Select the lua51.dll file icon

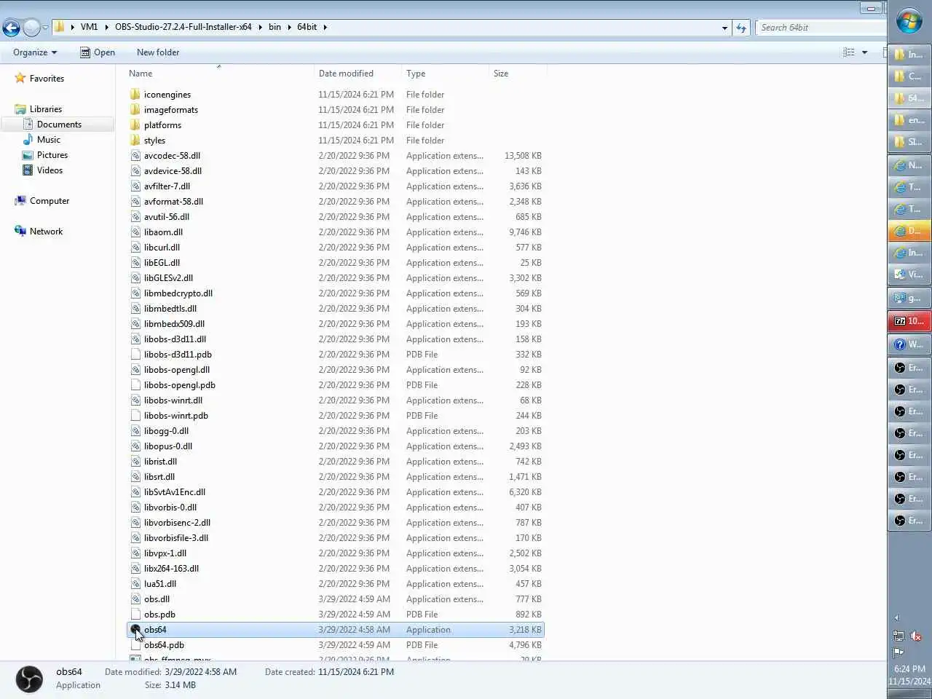click(135, 584)
